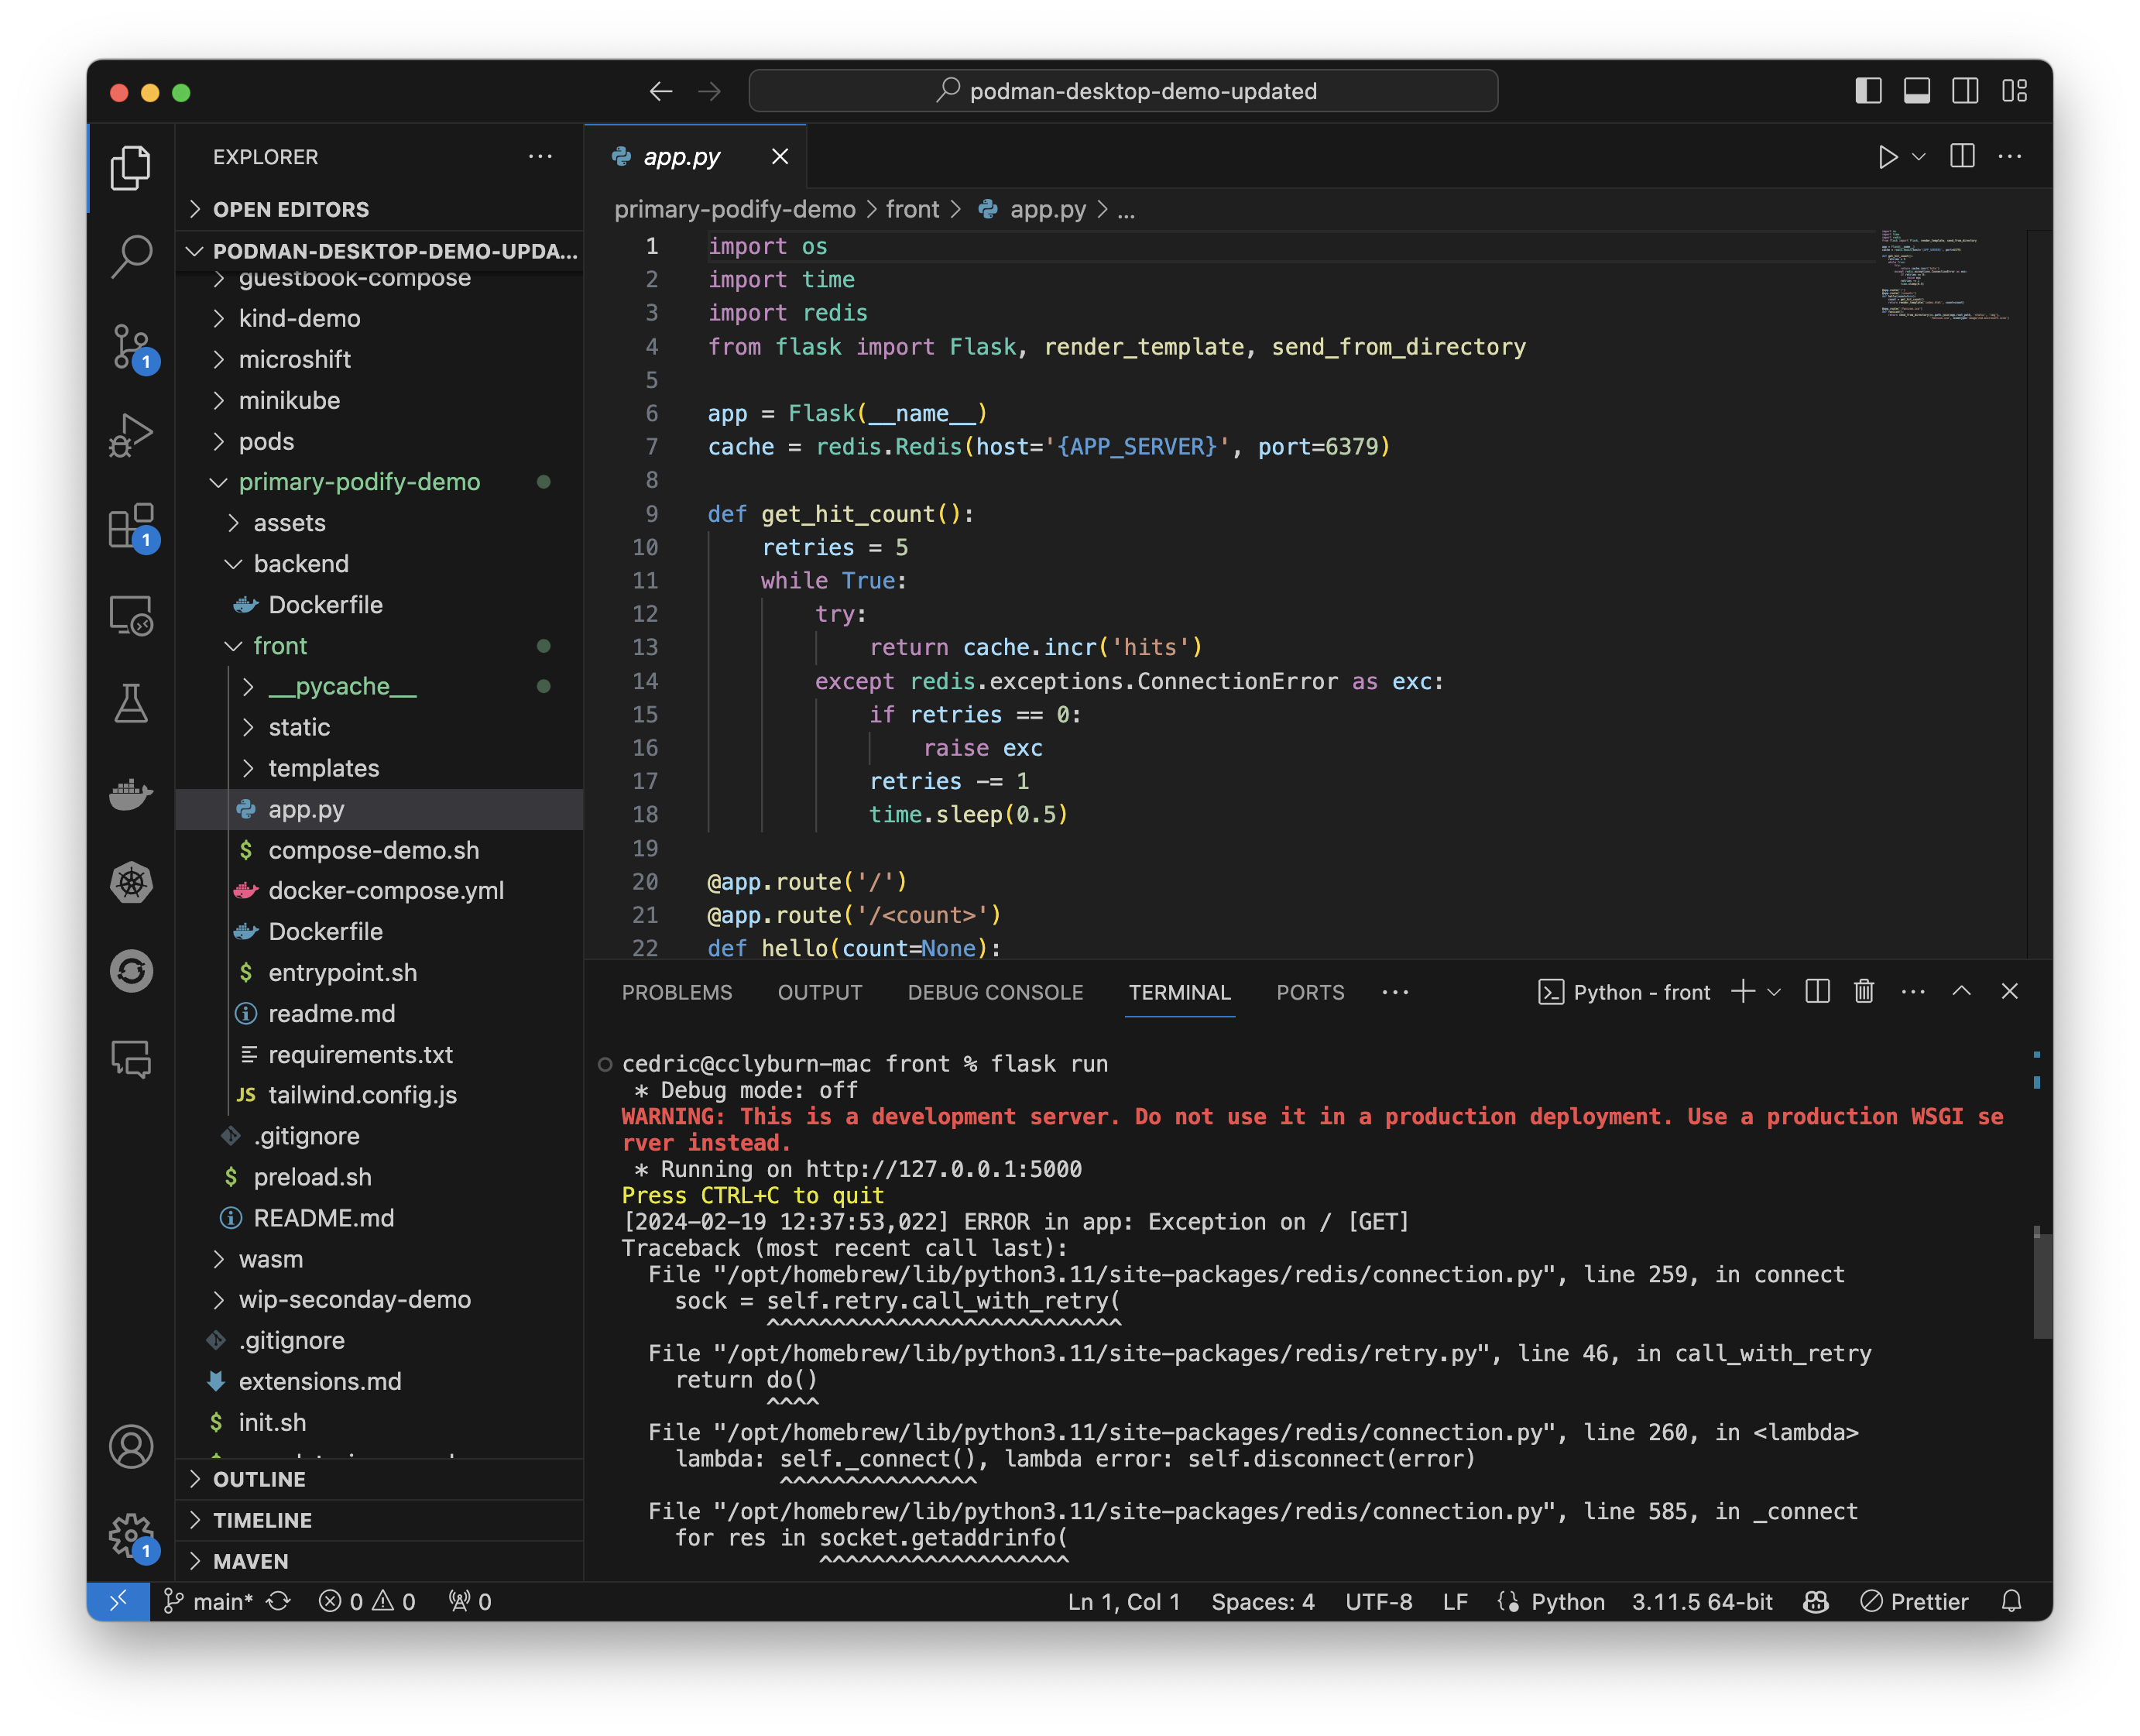2140x1736 pixels.
Task: Open the Search view in the activity bar
Action: [131, 257]
